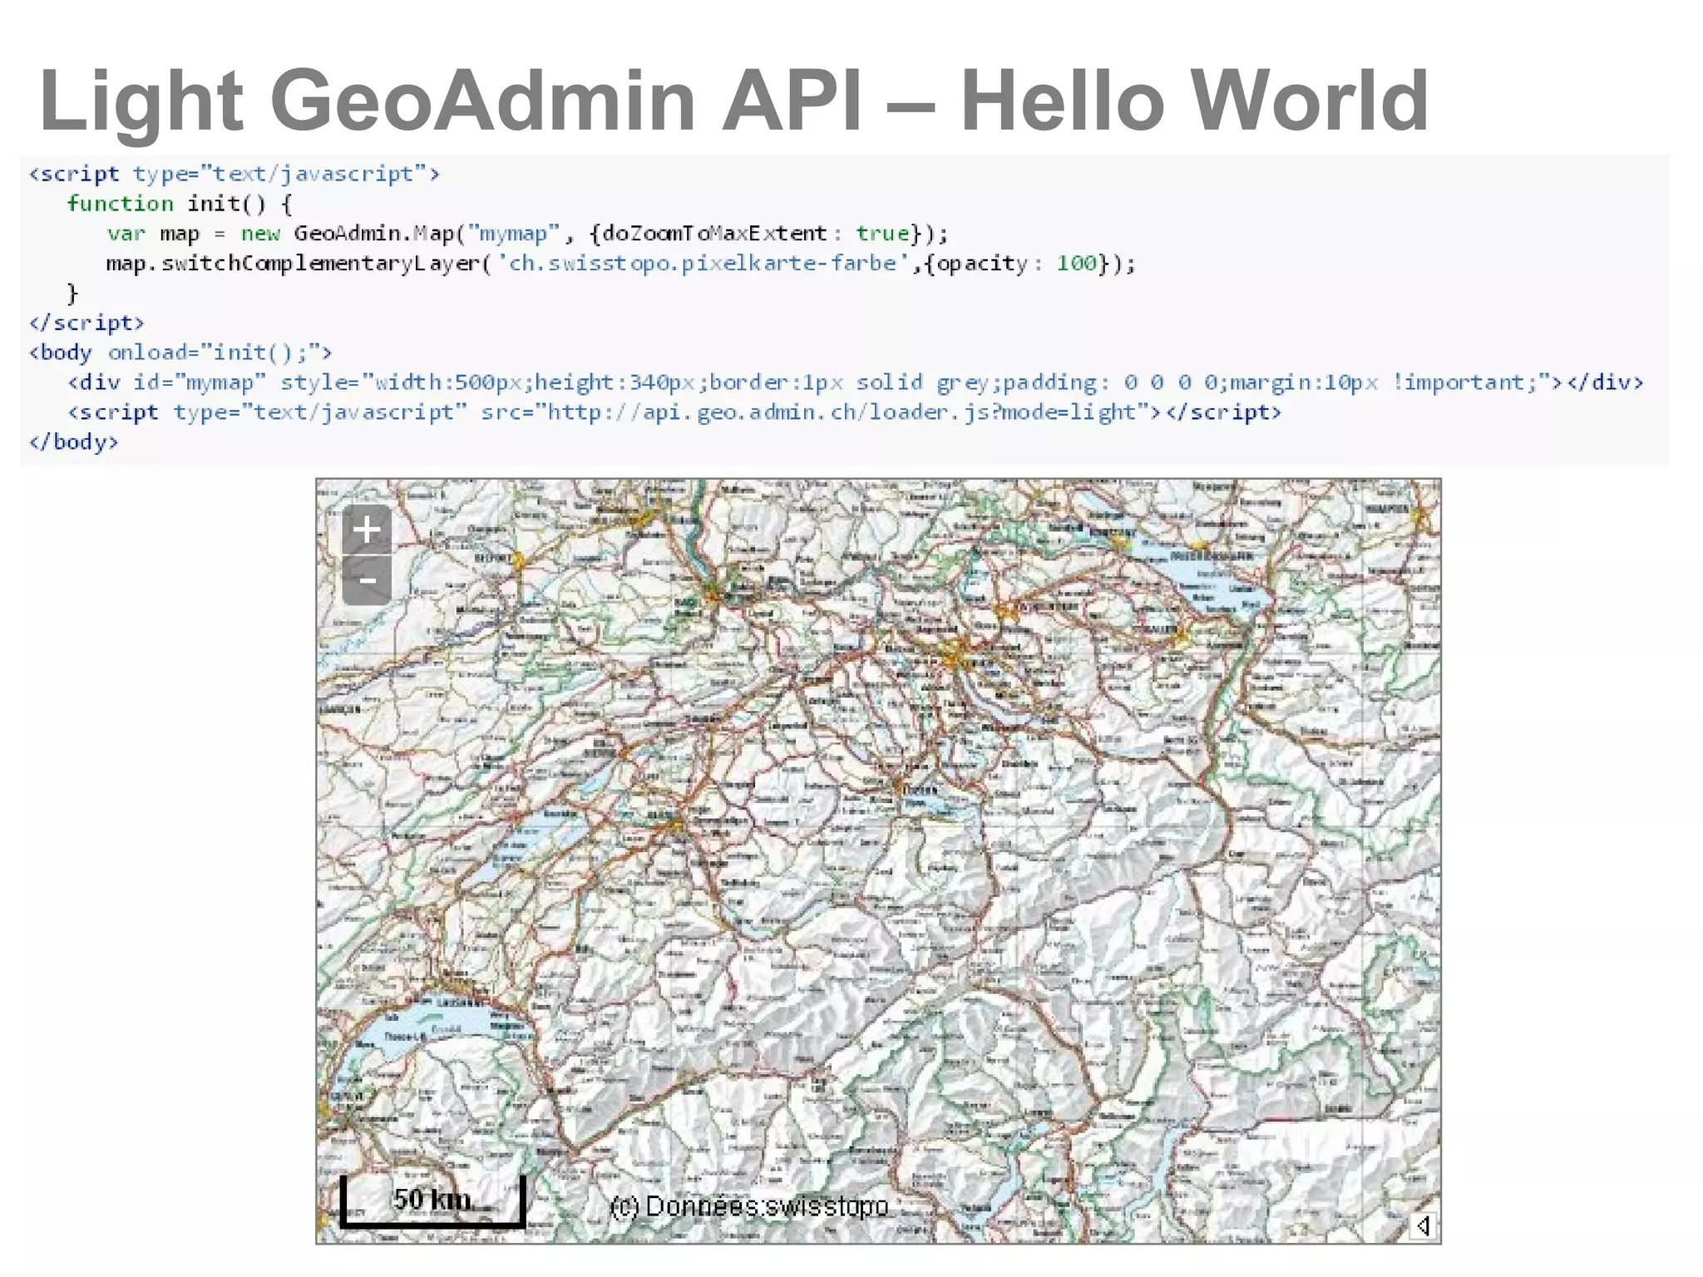
Task: Expand the overview arrow in the map corner
Action: pyautogui.click(x=1423, y=1225)
